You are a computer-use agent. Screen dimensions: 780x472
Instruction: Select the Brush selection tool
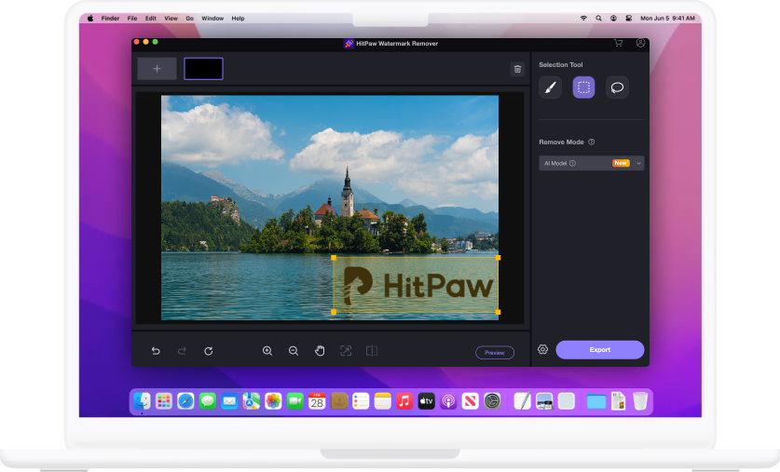pos(551,88)
